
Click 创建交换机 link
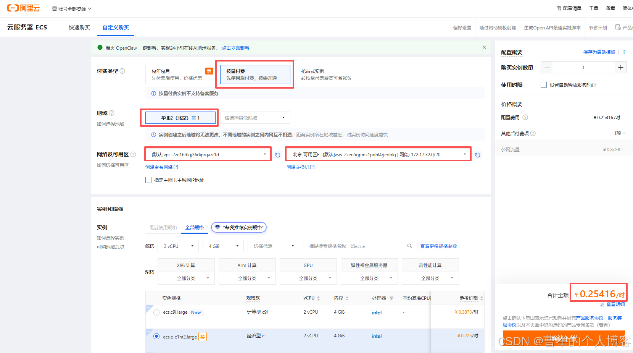[300, 167]
